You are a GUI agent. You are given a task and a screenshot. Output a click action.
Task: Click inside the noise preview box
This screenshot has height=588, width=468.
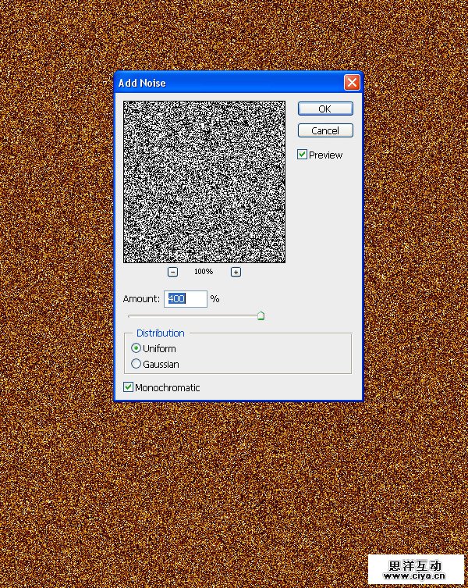(204, 181)
